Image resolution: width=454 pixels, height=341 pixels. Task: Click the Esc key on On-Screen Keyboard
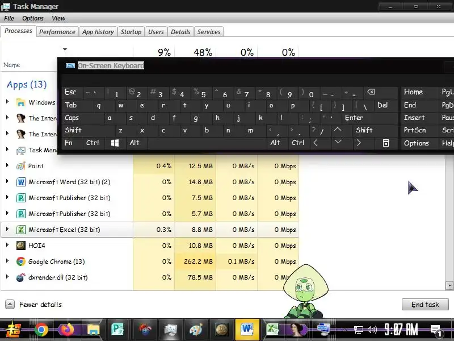73,93
